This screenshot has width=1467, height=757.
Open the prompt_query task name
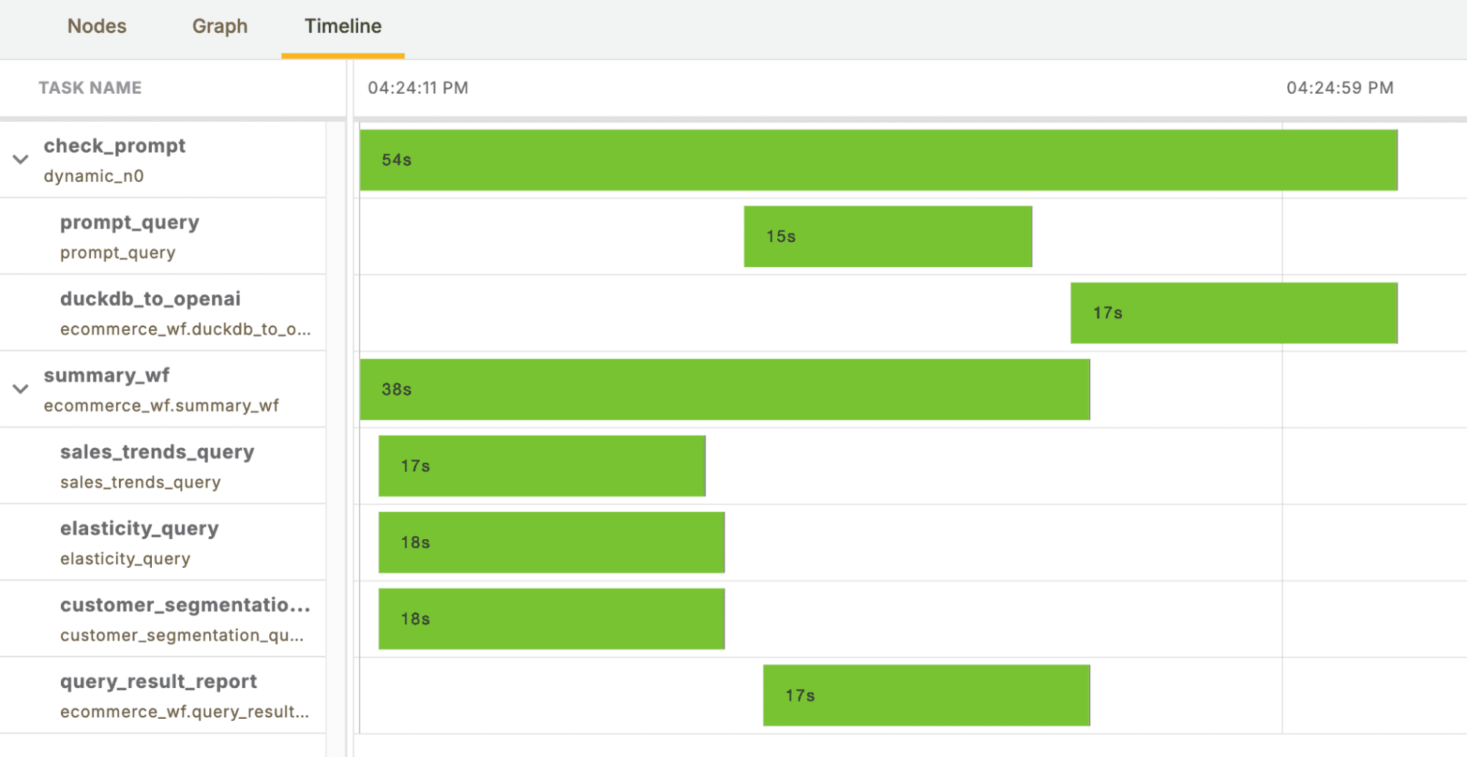130,222
